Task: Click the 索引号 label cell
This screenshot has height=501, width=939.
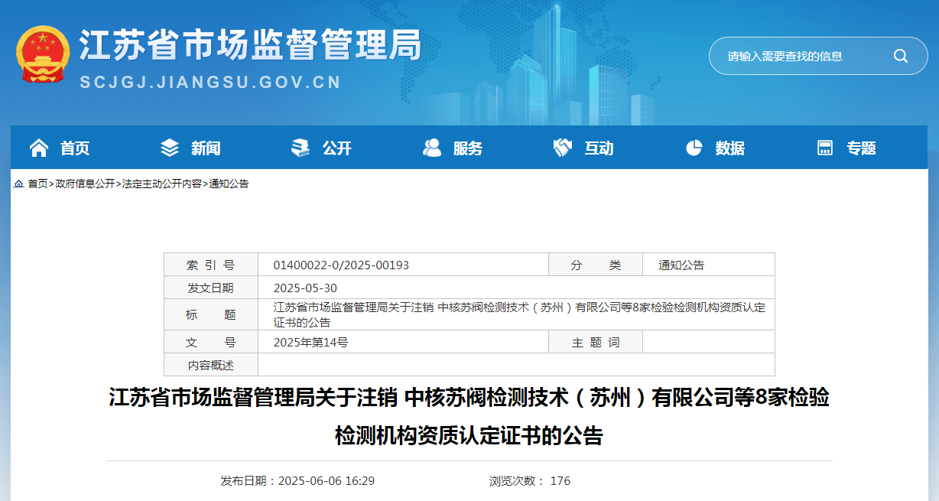Action: [x=211, y=265]
